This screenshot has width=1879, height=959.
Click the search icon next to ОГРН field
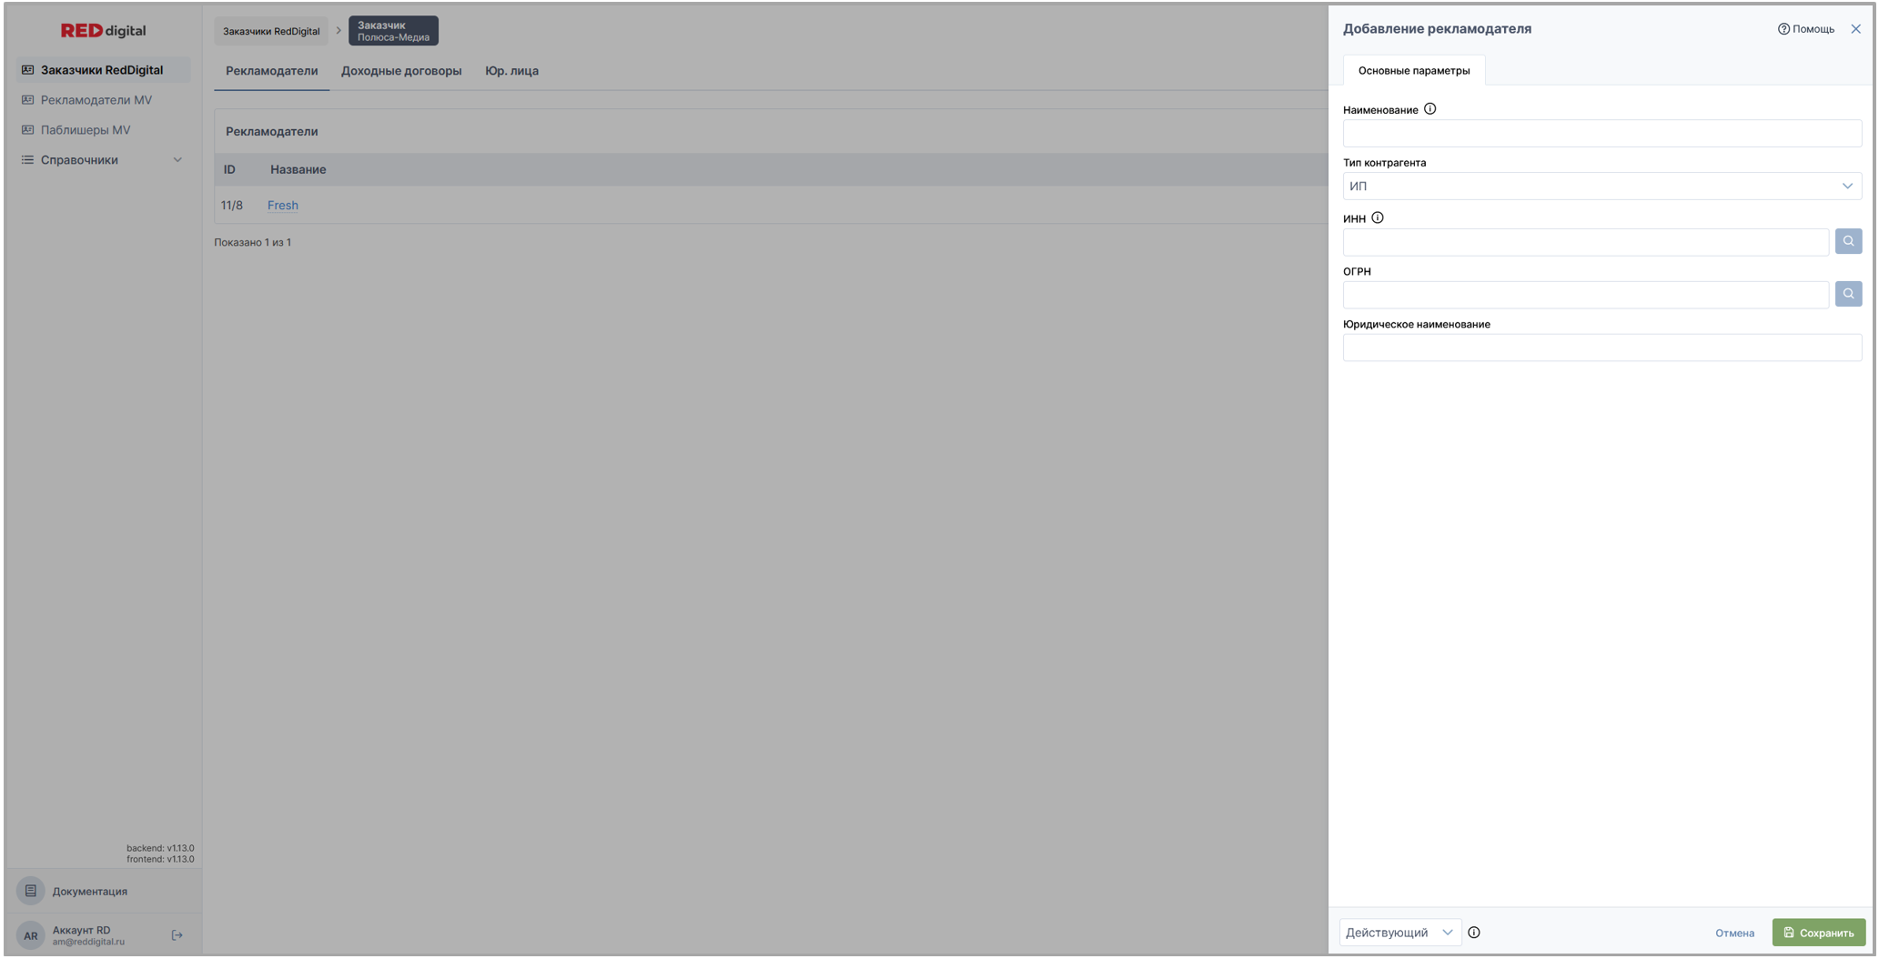pyautogui.click(x=1847, y=294)
